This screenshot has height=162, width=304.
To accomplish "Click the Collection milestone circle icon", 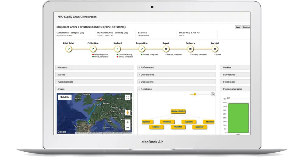I will click(93, 49).
